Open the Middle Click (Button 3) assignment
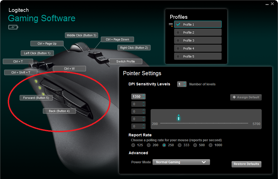The height and width of the screenshot is (179, 278). 82,35
